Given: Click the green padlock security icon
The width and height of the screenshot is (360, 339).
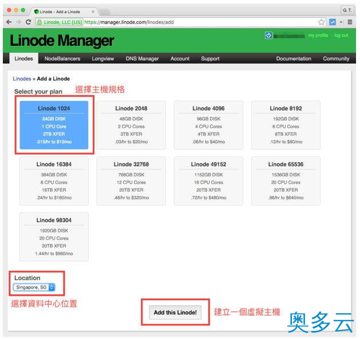Looking at the screenshot, I should point(39,22).
